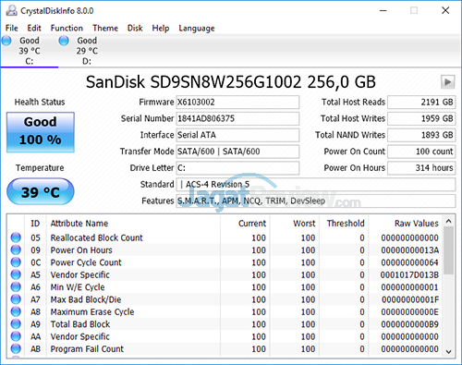Select the Program Fail Count attribute name
The image size is (462, 365).
(87, 349)
